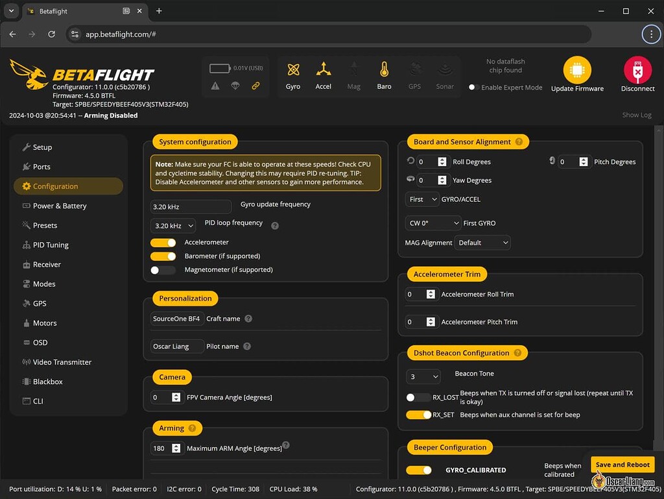
Task: Open help icon next to Pilot name
Action: click(247, 347)
